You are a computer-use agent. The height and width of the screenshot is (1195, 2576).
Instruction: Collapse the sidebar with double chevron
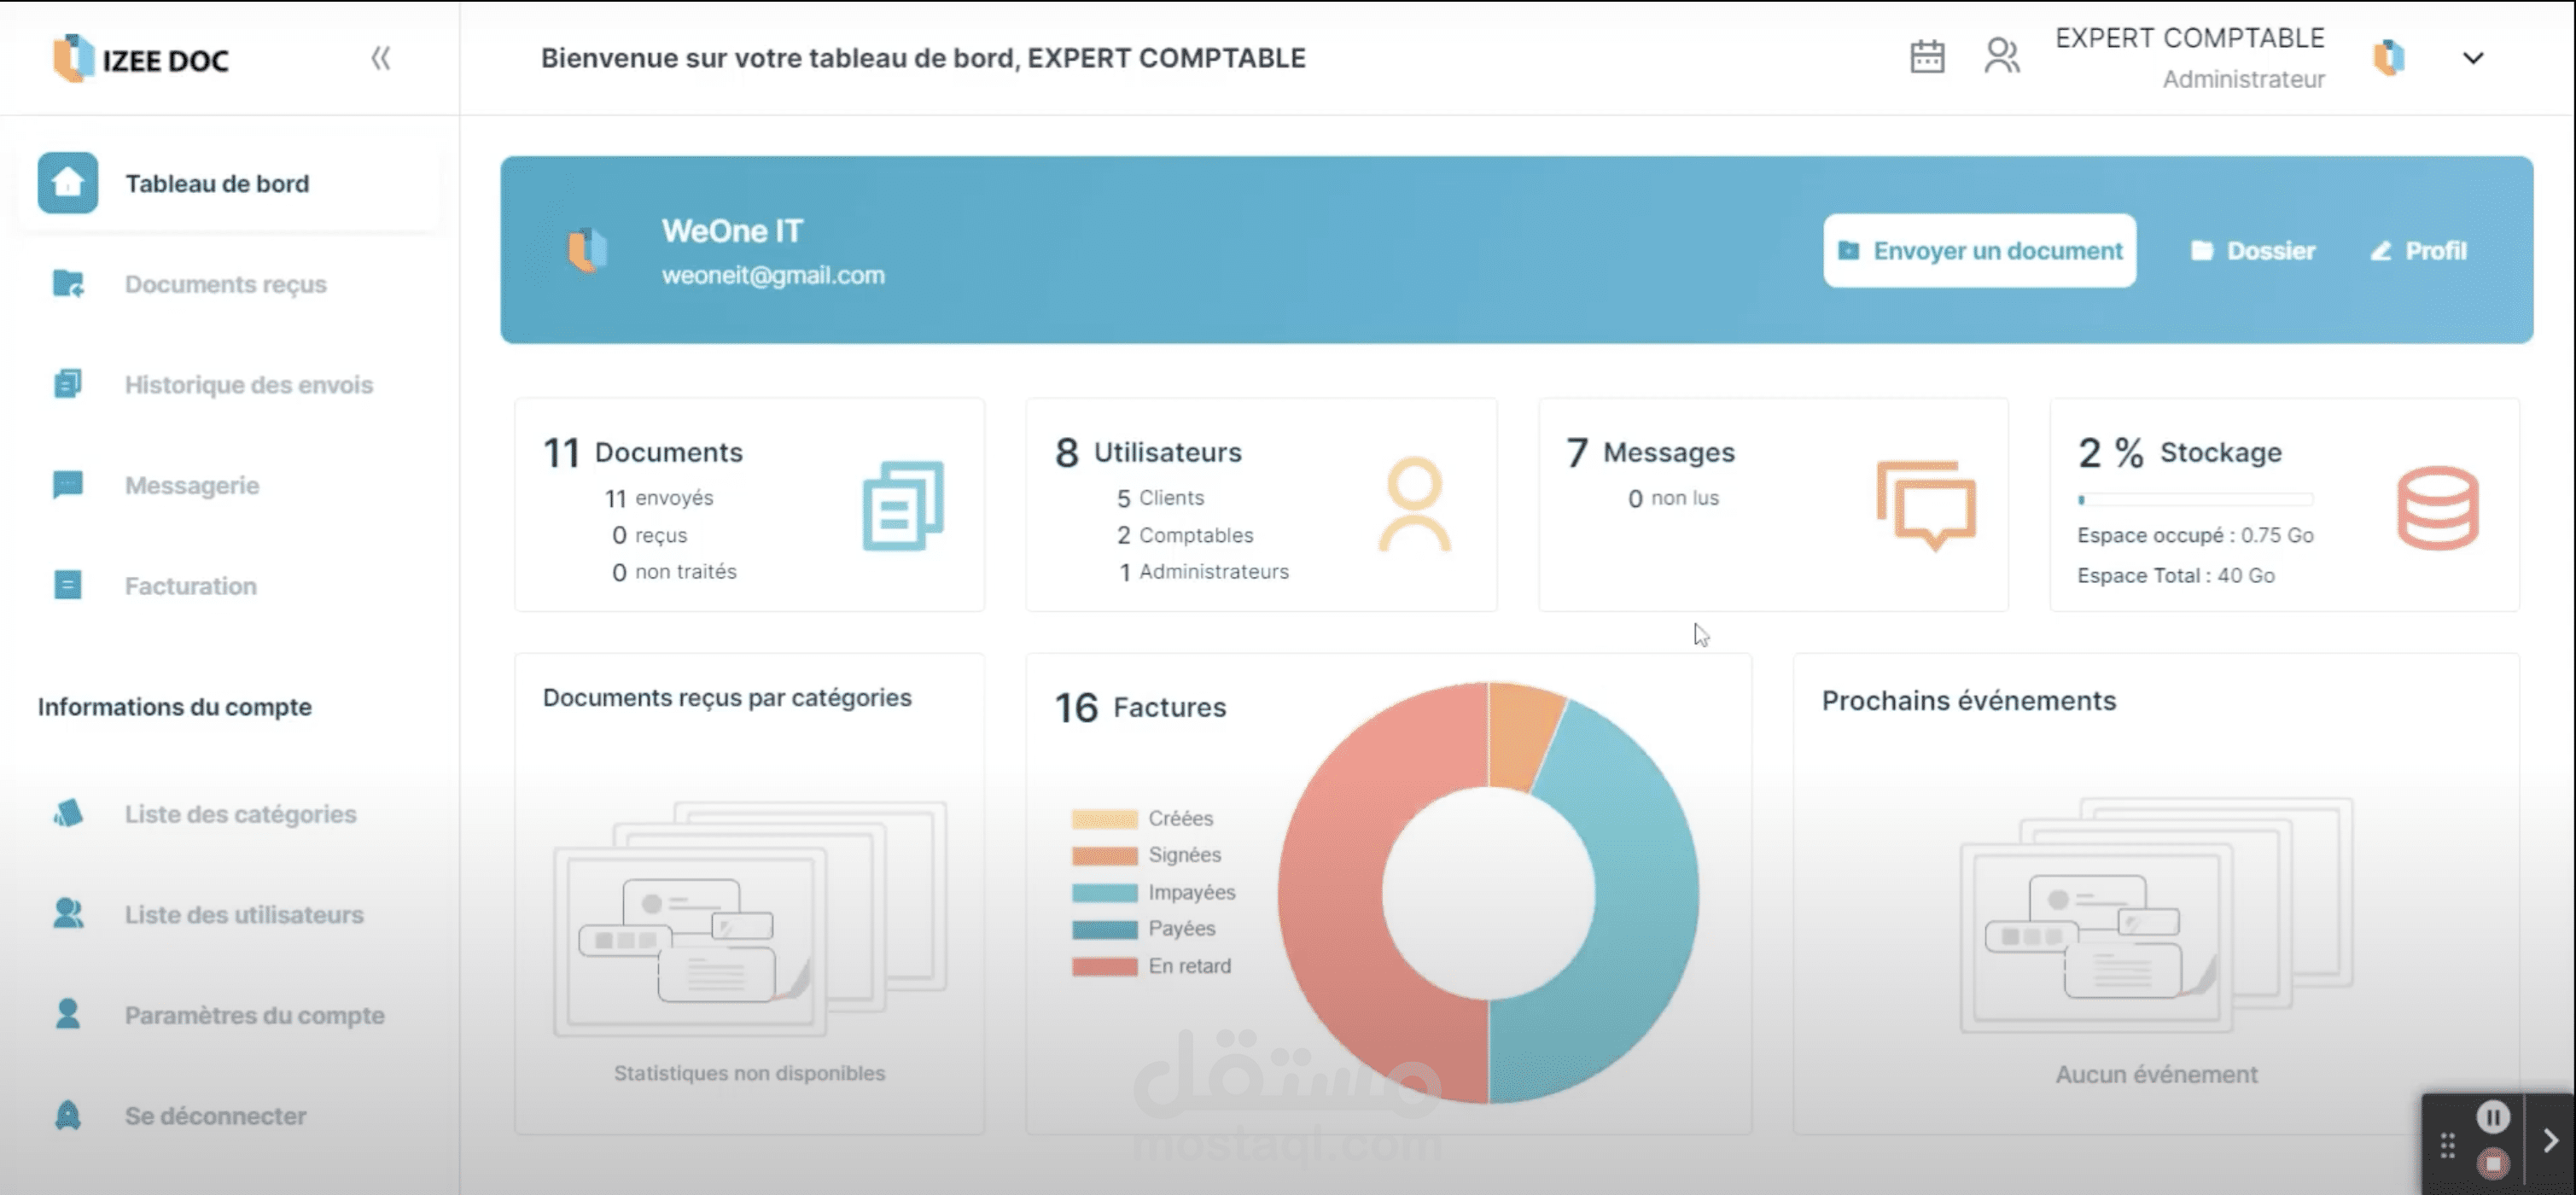point(381,58)
